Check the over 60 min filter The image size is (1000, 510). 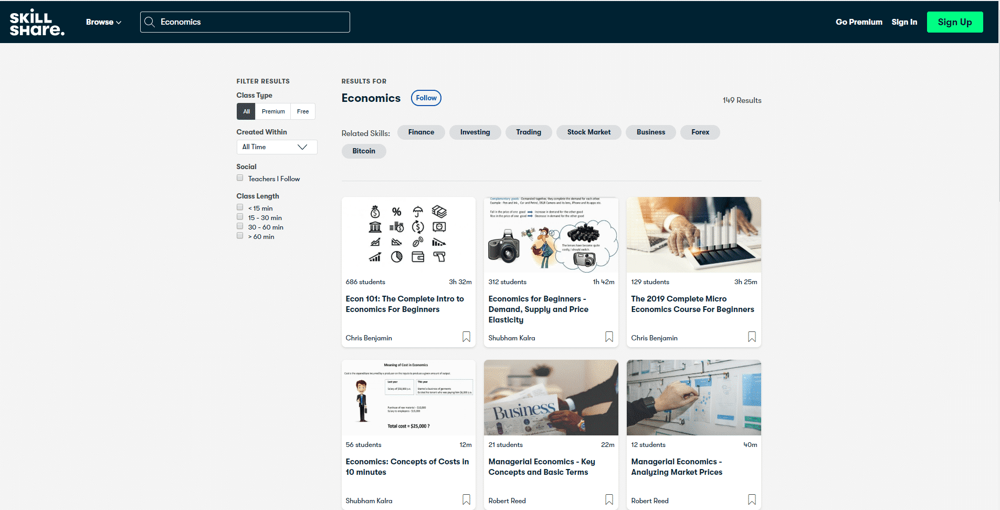click(240, 236)
